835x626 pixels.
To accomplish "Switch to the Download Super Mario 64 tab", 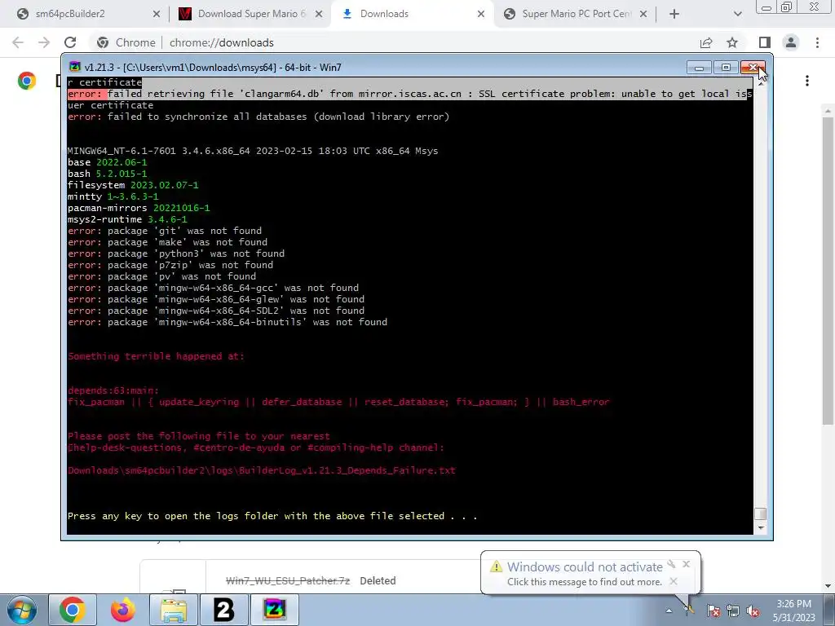I will [x=250, y=14].
